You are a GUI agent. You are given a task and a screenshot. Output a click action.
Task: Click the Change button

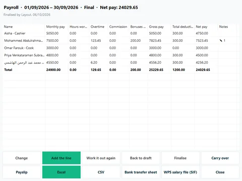[22, 158]
